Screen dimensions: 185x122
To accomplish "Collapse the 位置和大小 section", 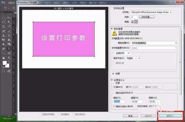I will [x=112, y=80].
